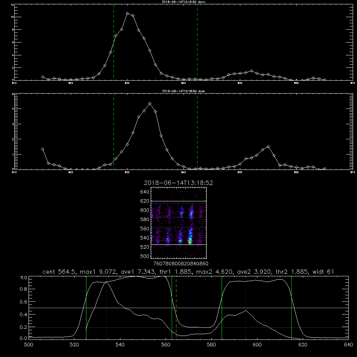Select the spectrogram heatmap image
The width and height of the screenshot is (357, 357).
[x=178, y=223]
